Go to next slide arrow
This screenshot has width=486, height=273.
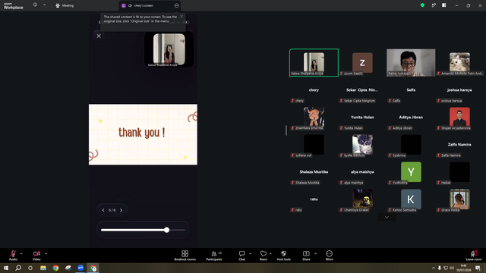(x=121, y=210)
